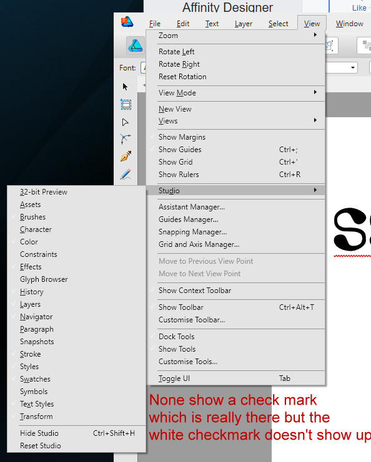371x462 pixels.
Task: Select the Node tool
Action: pos(125,122)
